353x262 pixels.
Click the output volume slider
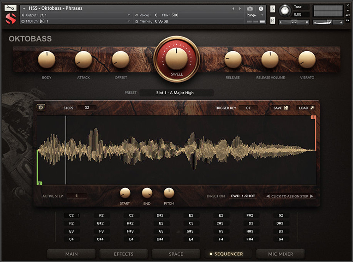328,22
